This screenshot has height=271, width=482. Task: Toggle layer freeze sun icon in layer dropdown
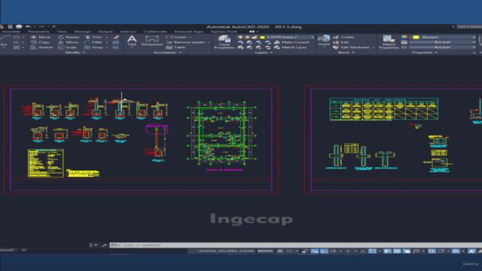[x=248, y=37]
